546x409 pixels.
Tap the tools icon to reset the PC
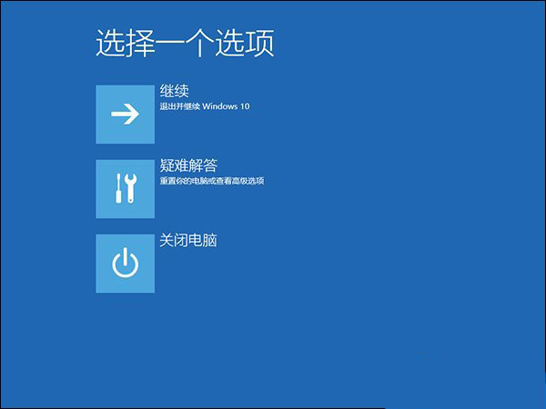pos(125,189)
